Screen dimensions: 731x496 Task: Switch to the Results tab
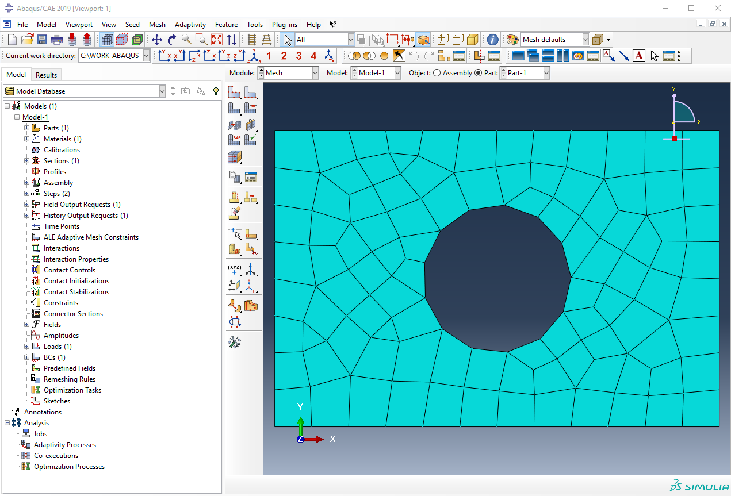click(46, 75)
